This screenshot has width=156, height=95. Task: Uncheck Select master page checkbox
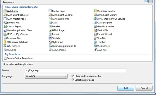pos(73,80)
